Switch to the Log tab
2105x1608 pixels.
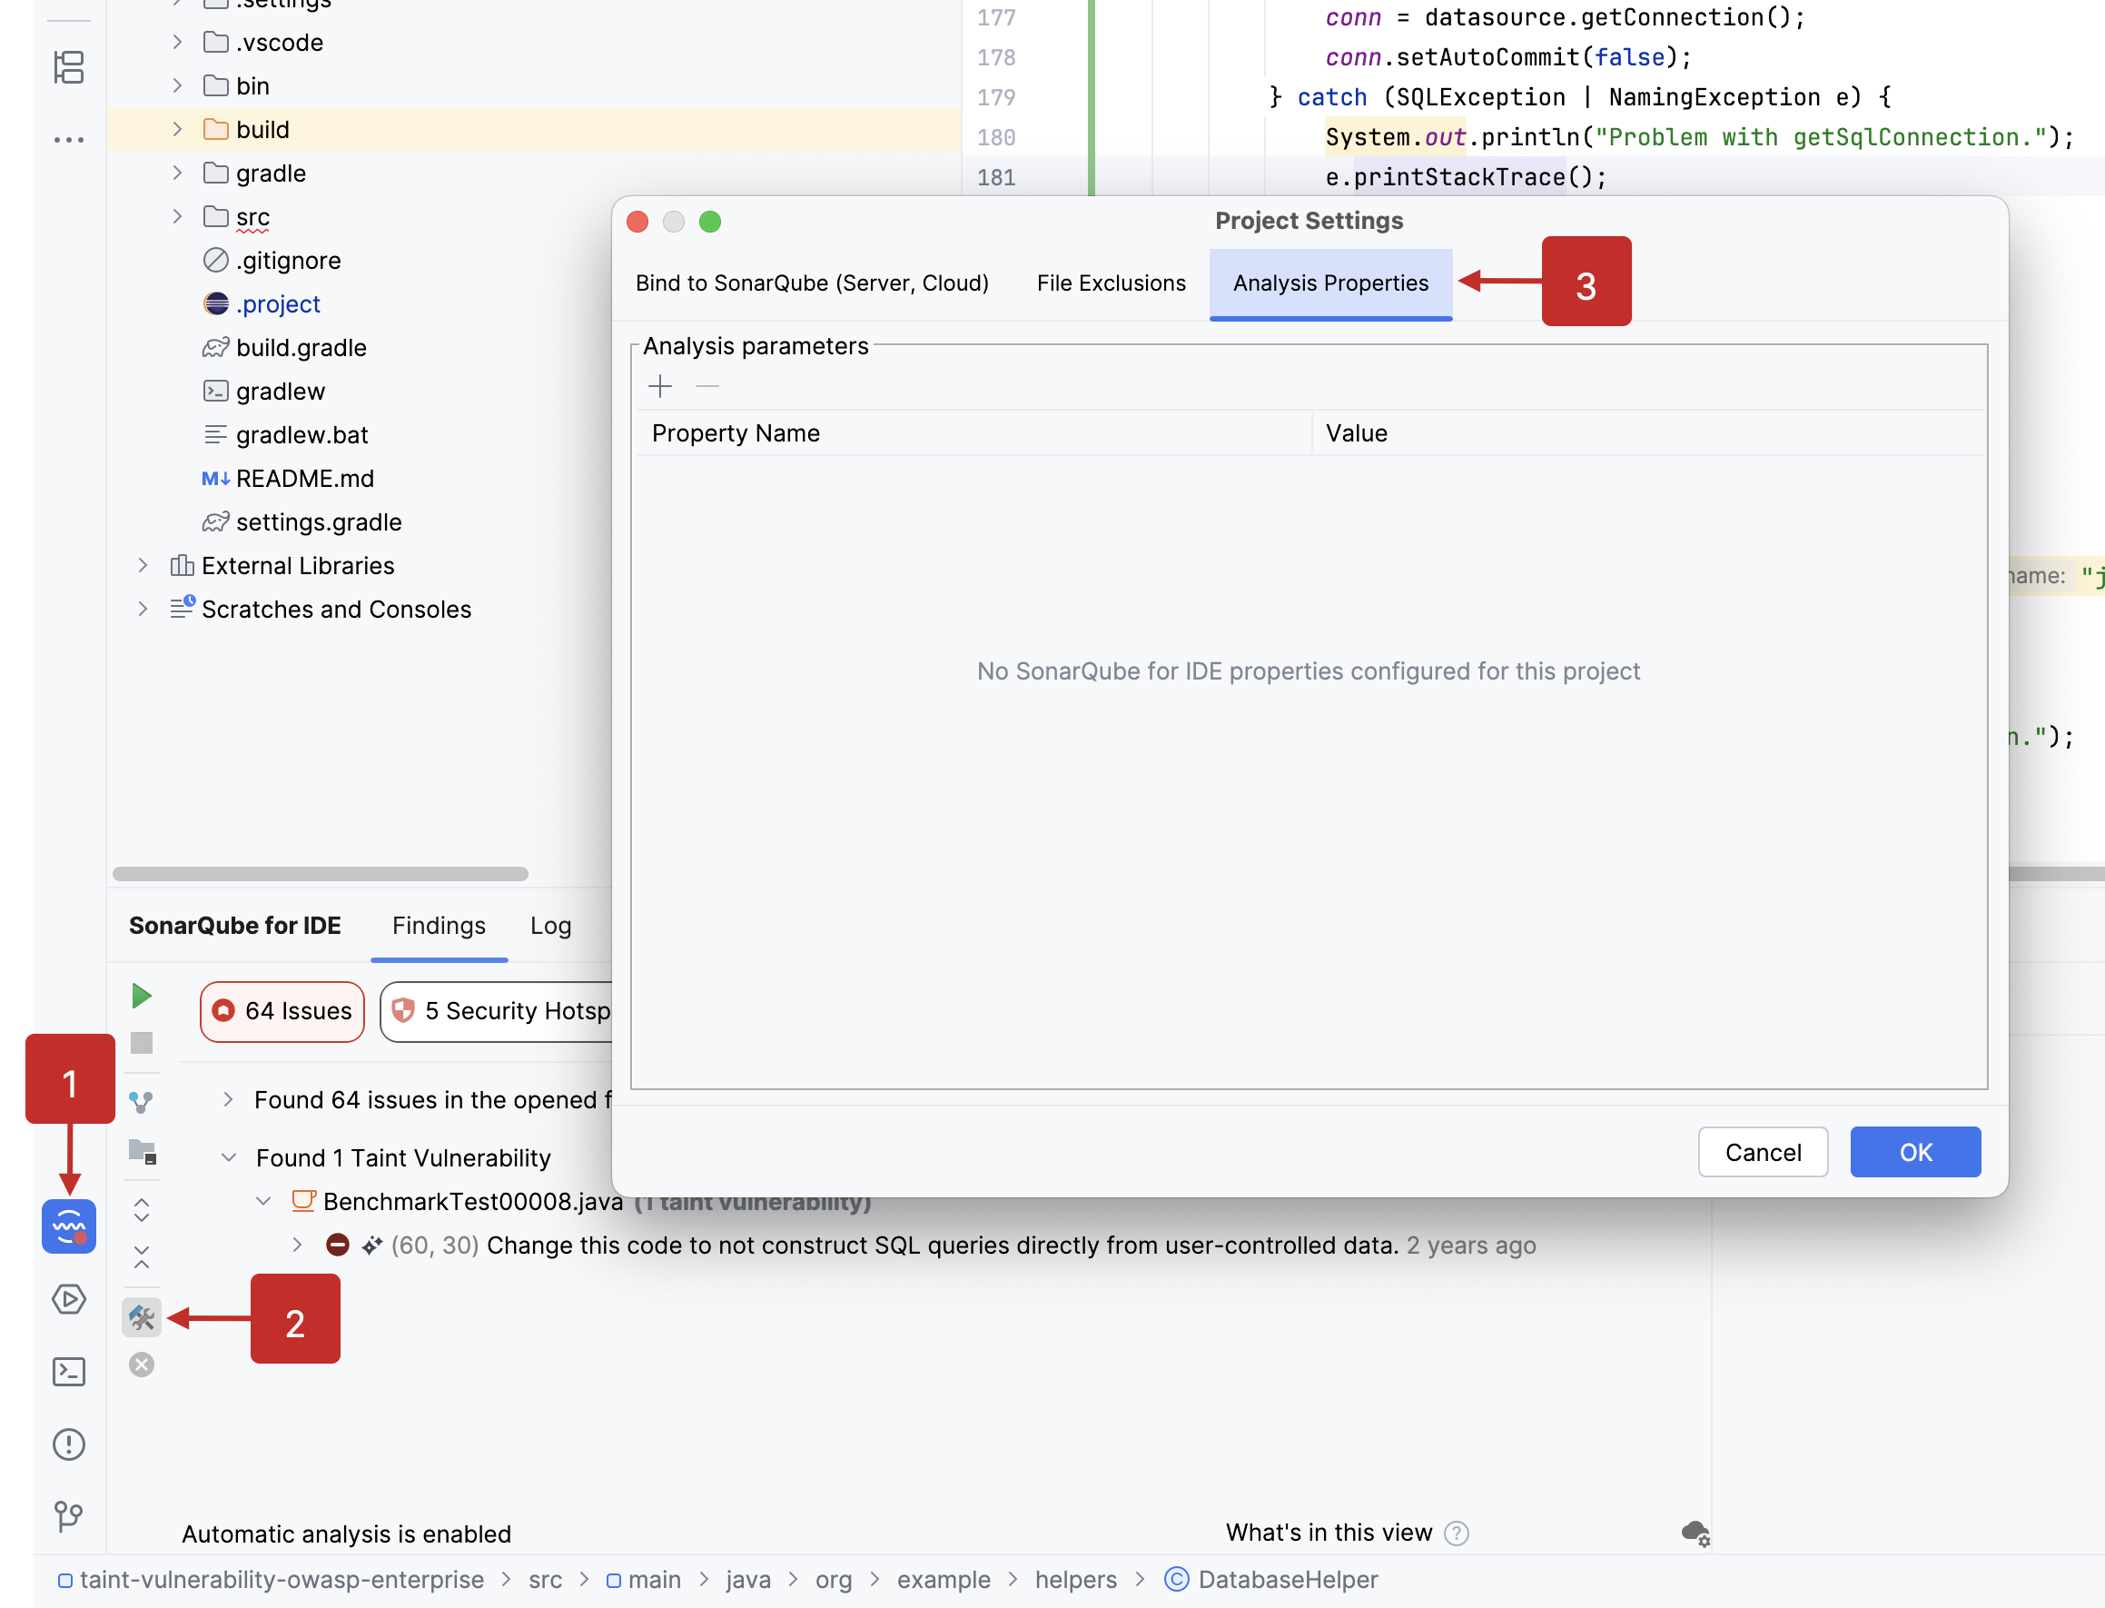[550, 926]
